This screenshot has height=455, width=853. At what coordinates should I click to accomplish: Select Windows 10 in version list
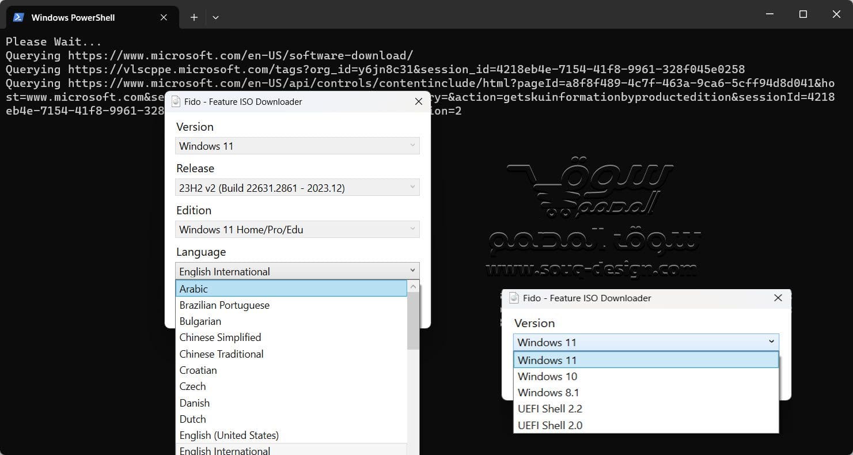point(646,377)
